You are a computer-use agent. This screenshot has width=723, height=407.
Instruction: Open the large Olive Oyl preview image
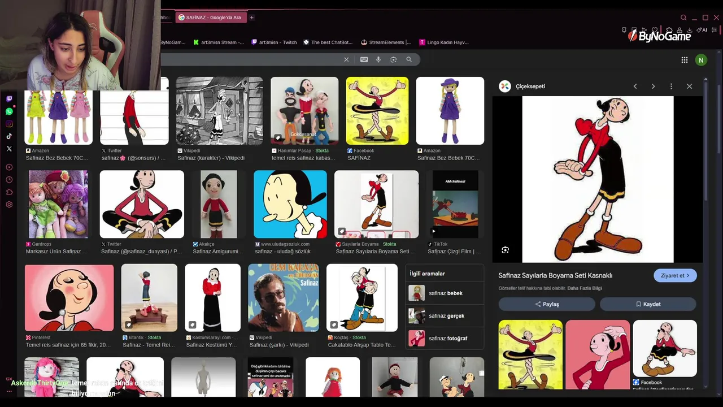598,179
